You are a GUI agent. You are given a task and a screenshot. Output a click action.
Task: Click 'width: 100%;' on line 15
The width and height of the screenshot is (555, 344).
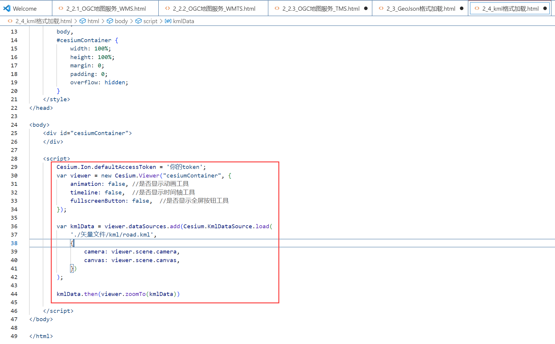tap(91, 49)
